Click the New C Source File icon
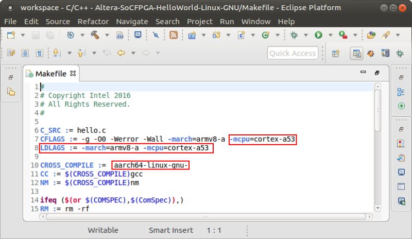Screen dimensions: 412x239 (x=241, y=35)
